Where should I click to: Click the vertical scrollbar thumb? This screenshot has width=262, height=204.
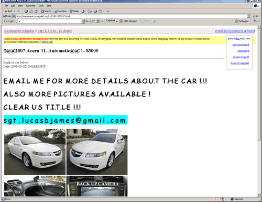coord(259,84)
